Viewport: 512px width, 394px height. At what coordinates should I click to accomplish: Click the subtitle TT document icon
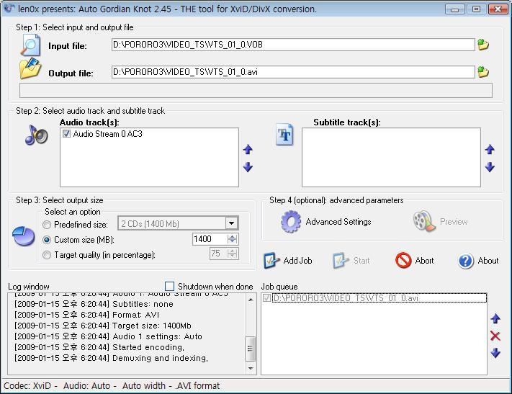284,135
